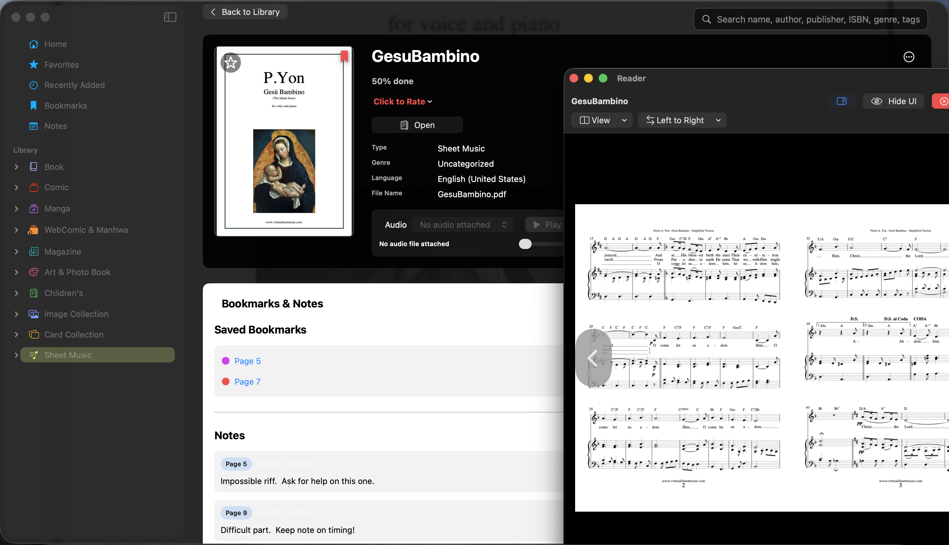Select Recently Added in the sidebar
The image size is (949, 545).
pos(97,85)
